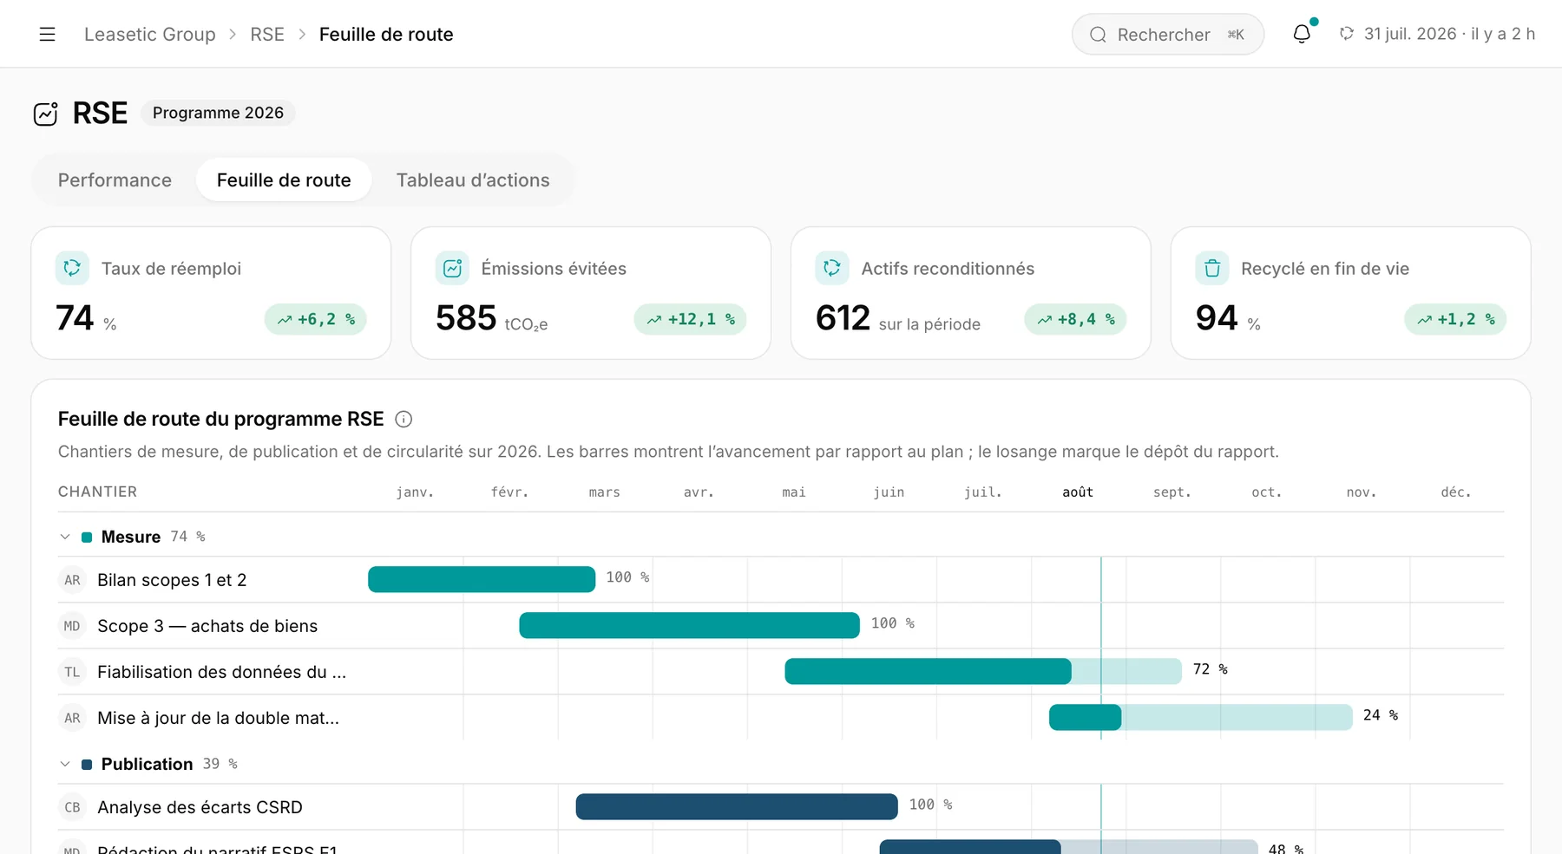
Task: Click the search magnifier icon
Action: pyautogui.click(x=1098, y=35)
